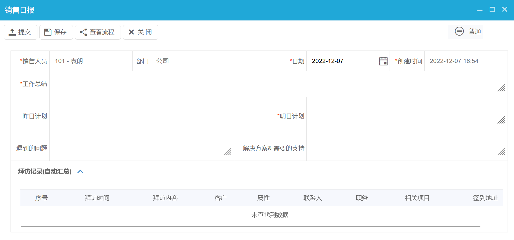
Task: Maximize the 销售日报 window
Action: [x=492, y=10]
